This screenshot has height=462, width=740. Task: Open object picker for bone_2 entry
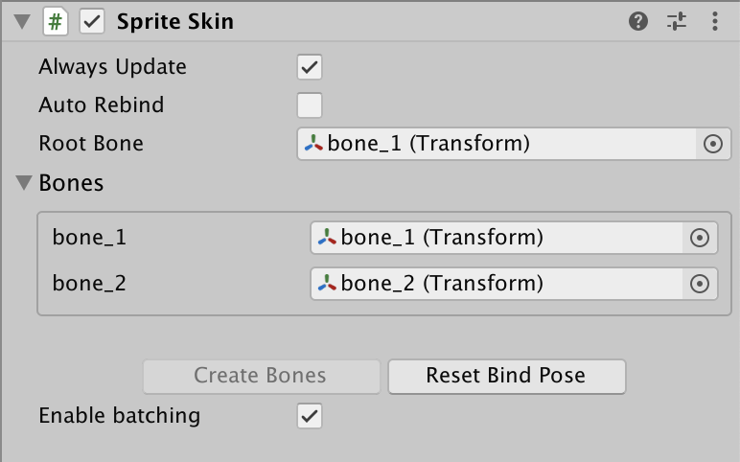click(700, 283)
